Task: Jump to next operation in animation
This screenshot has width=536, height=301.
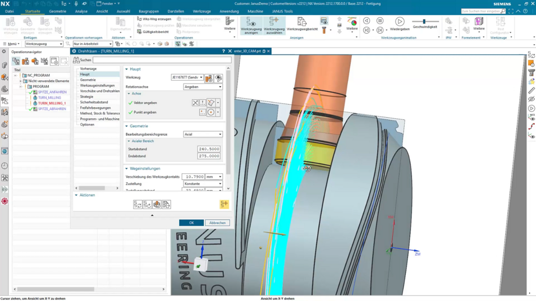Action: pyautogui.click(x=380, y=30)
